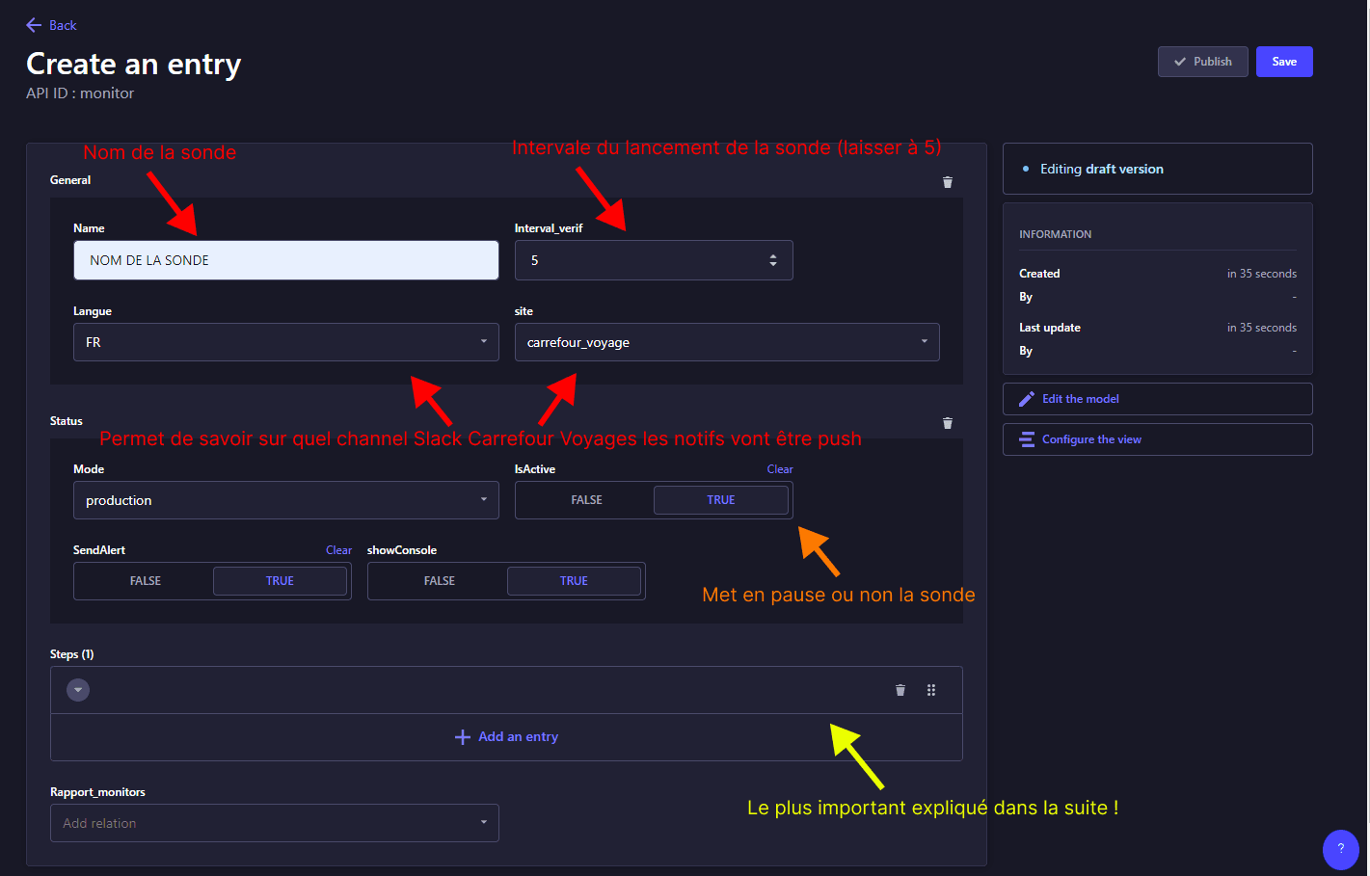Screen dimensions: 1370x876
Task: Click Add an entry under Steps
Action: tap(506, 737)
